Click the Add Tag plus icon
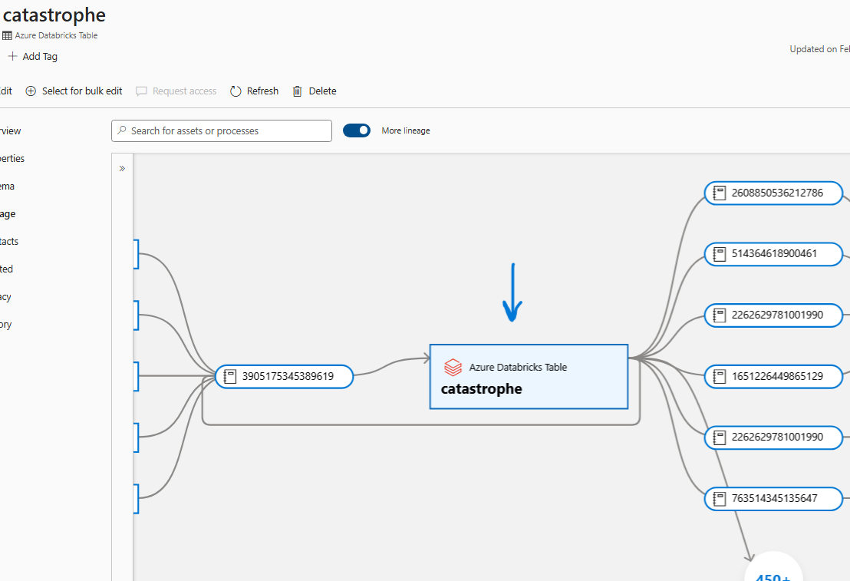 pos(12,56)
